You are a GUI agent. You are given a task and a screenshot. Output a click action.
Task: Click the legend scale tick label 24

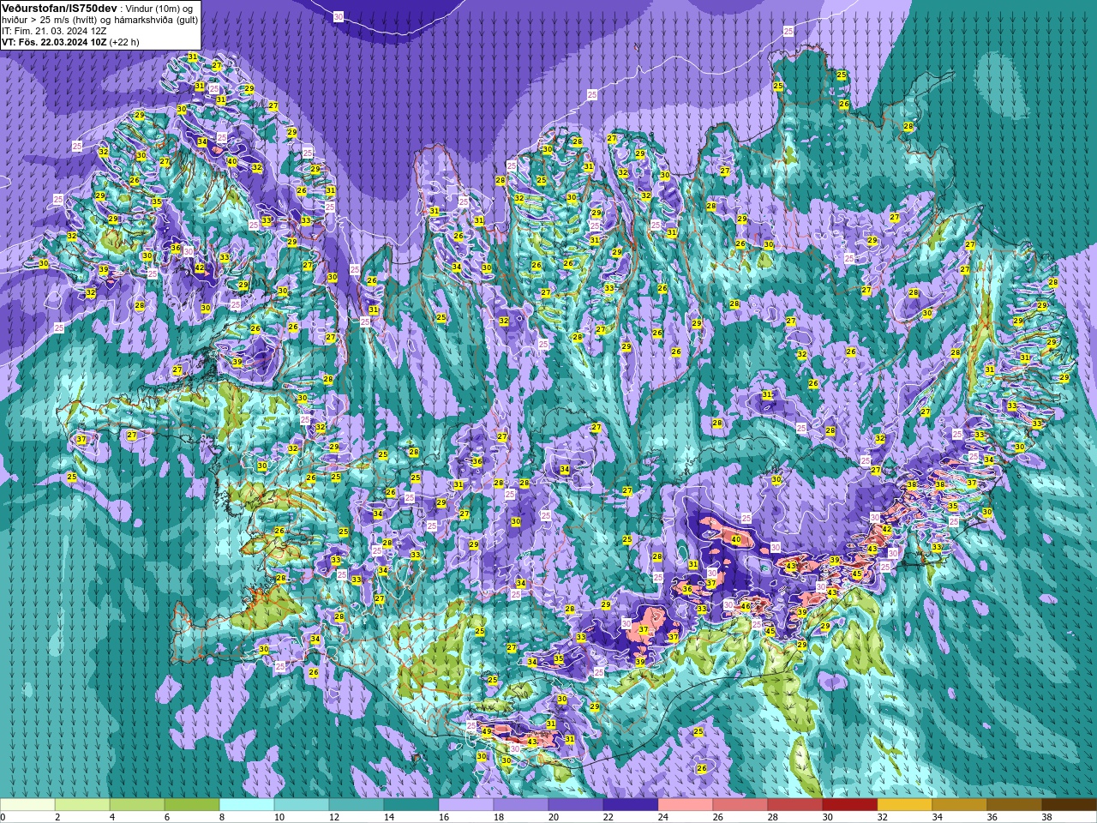(662, 817)
